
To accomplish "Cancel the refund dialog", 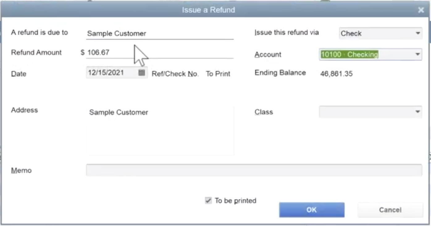I will click(x=390, y=210).
